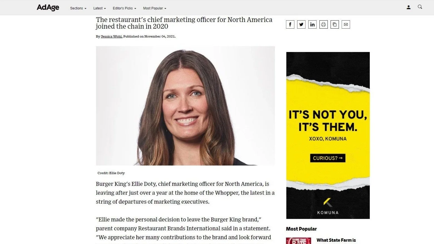Open What State Farm is article
Screen dimensions: 434x244
pos(336,240)
